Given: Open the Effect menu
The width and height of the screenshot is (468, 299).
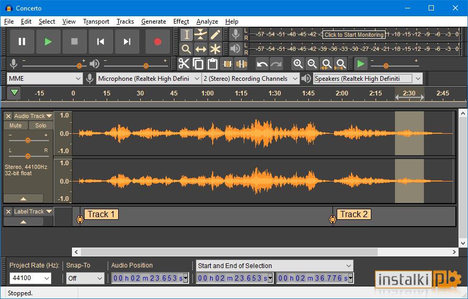Looking at the screenshot, I should point(181,22).
